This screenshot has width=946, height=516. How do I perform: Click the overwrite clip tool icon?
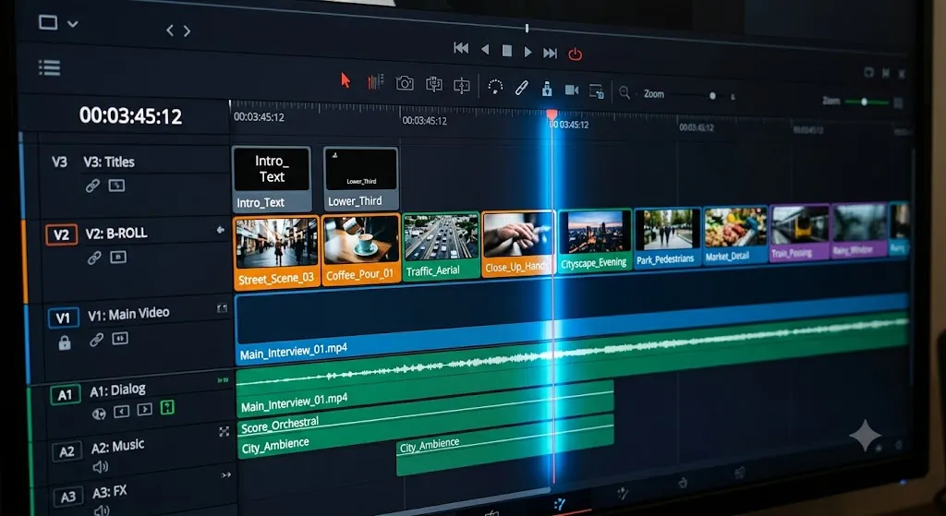click(462, 86)
